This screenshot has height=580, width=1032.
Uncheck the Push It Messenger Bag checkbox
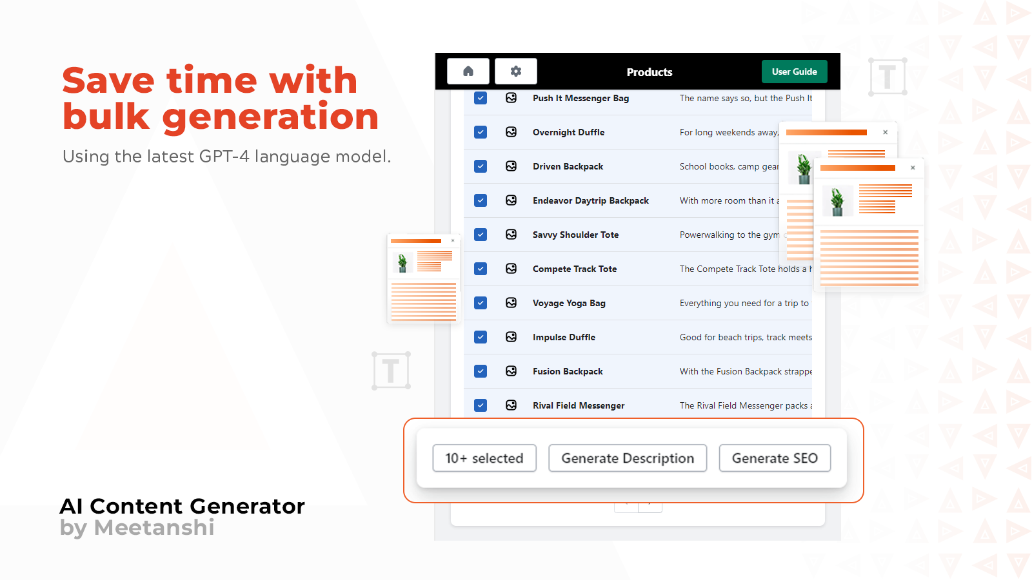pyautogui.click(x=481, y=98)
